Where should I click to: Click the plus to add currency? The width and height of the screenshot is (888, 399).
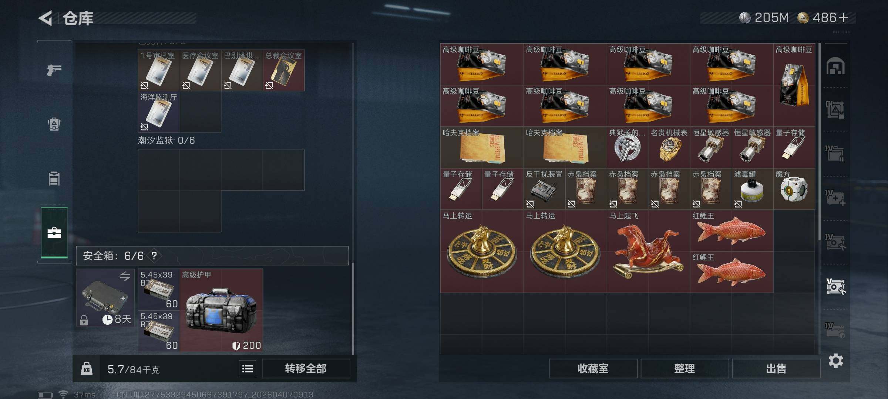click(844, 18)
